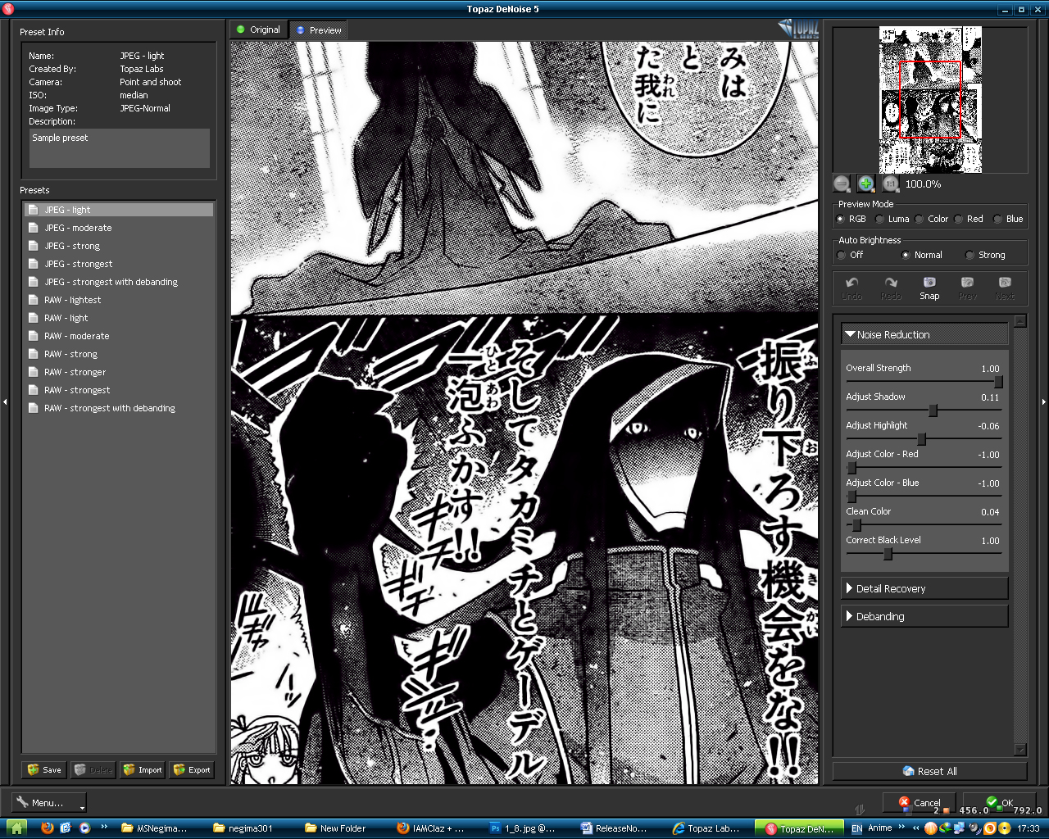Select Color preview mode
This screenshot has height=839, width=1049.
coord(920,219)
